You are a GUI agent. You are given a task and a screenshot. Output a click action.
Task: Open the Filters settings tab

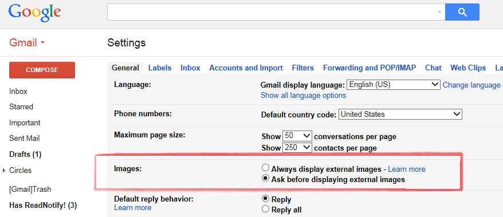(303, 68)
